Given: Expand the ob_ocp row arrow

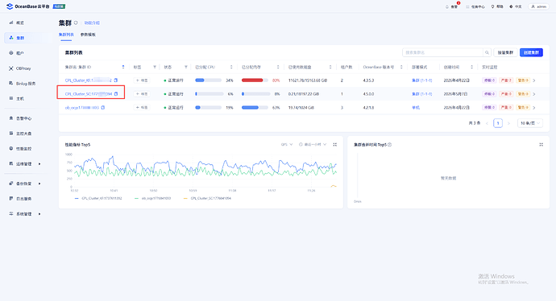Looking at the screenshot, I should pos(534,107).
